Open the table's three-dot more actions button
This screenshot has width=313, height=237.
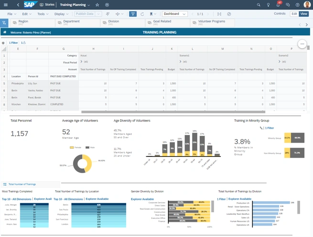[x=302, y=44]
